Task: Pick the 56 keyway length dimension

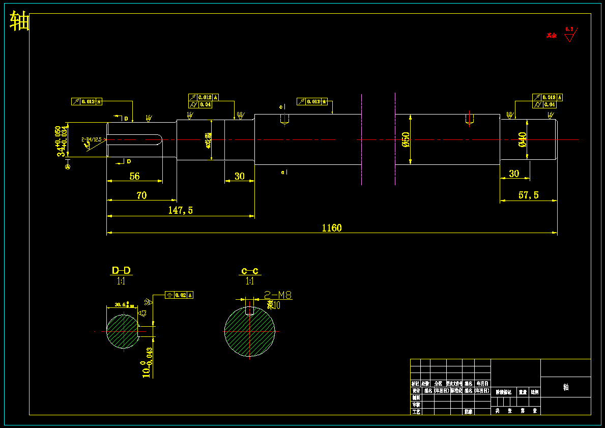Action: (134, 177)
